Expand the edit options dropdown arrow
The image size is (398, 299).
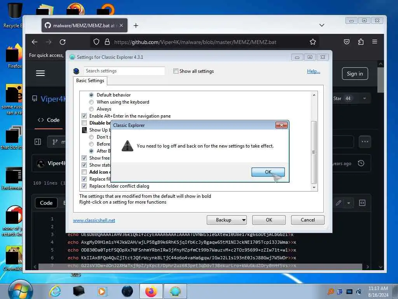tap(349, 203)
